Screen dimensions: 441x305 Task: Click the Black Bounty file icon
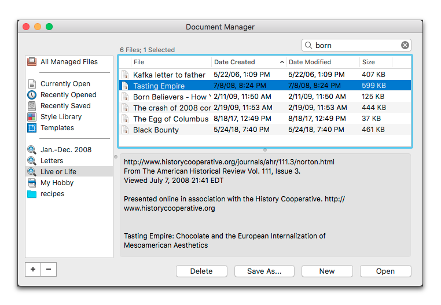tap(125, 130)
